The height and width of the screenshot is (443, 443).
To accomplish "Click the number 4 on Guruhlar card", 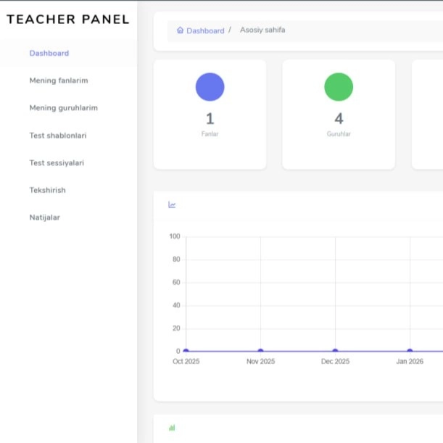I will 339,119.
